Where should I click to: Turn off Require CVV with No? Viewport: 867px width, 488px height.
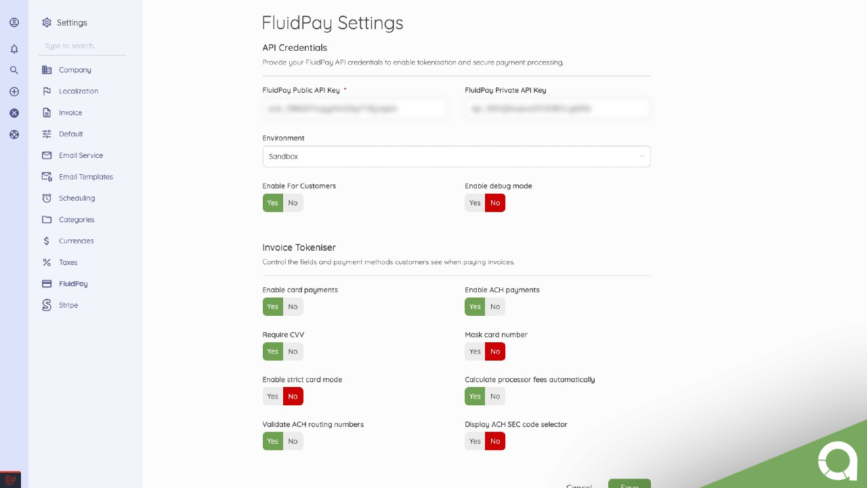[x=293, y=352]
